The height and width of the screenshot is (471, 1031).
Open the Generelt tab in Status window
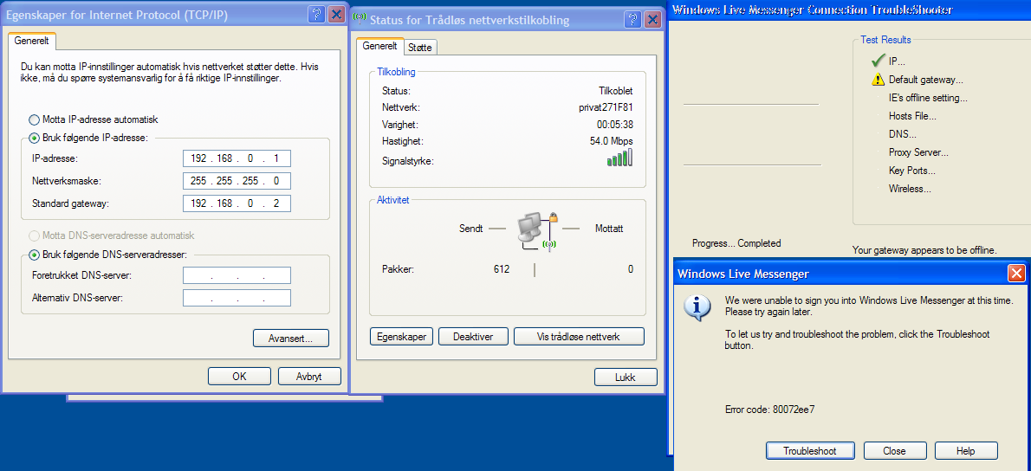pos(379,46)
